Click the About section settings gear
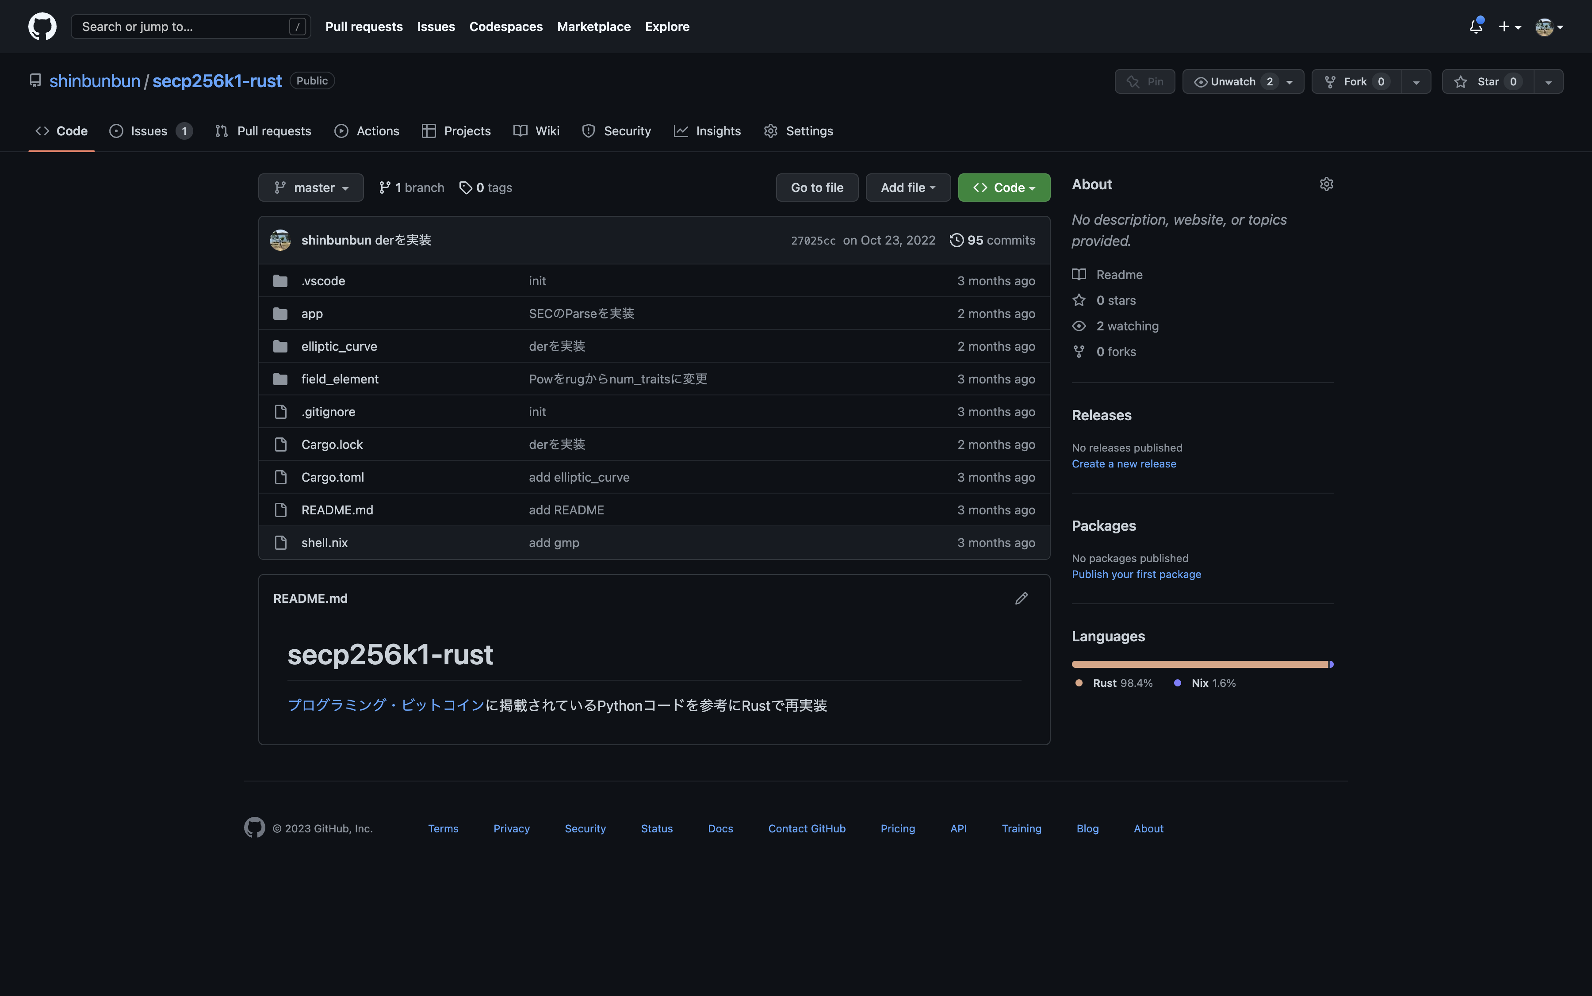1592x996 pixels. 1326,184
